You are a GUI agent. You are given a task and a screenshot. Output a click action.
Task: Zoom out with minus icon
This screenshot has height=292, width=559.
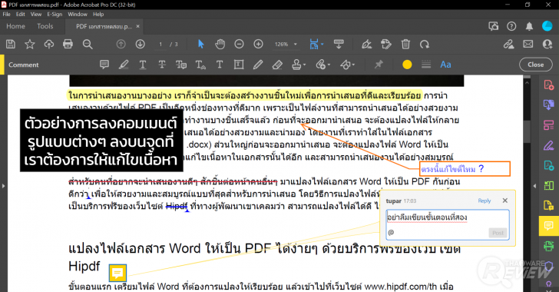click(239, 45)
